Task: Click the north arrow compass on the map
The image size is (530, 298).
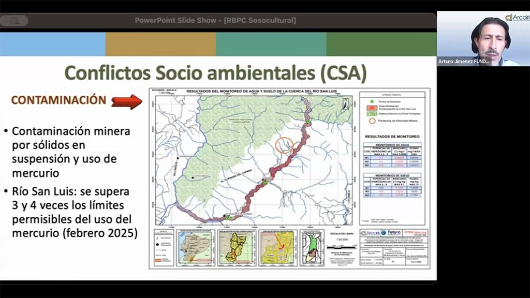Action: click(345, 103)
